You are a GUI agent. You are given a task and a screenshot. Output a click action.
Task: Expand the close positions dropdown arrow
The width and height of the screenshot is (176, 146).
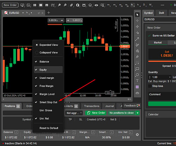pos(137,113)
